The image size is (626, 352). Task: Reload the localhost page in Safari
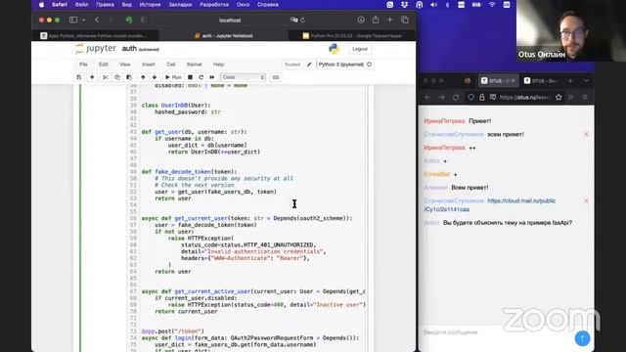pyautogui.click(x=302, y=20)
